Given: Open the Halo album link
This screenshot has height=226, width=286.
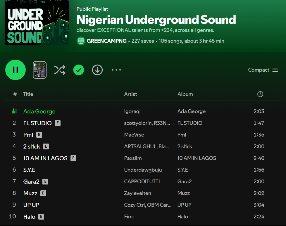Looking at the screenshot, I should coord(182,217).
